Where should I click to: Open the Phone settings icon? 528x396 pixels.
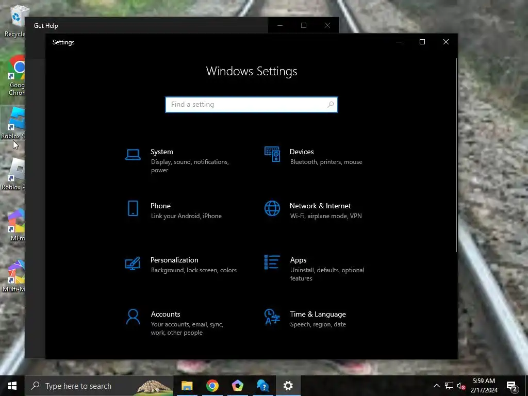point(133,208)
